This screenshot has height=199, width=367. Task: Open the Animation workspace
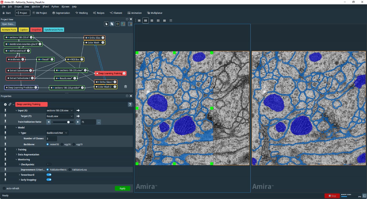click(x=135, y=13)
